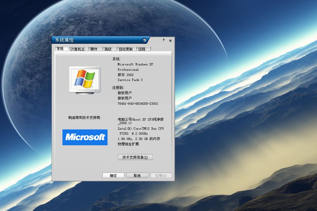Click the 系统属性 title bar text

coord(64,40)
